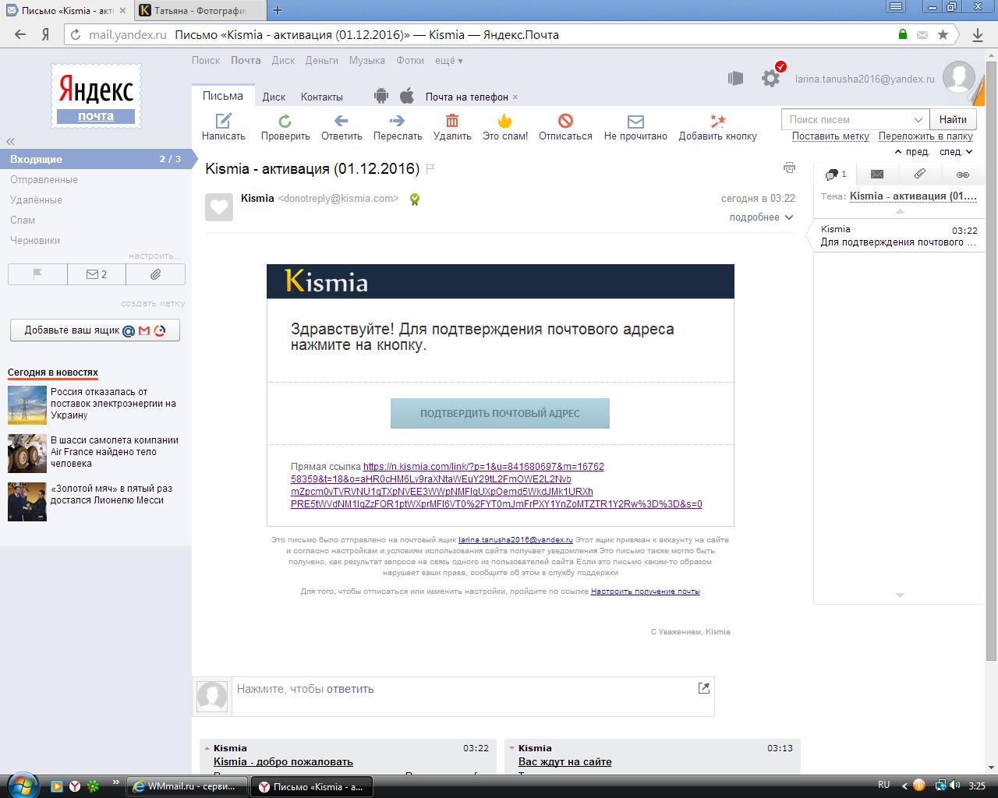Open the Спам folder
The image size is (998, 798).
tap(23, 221)
